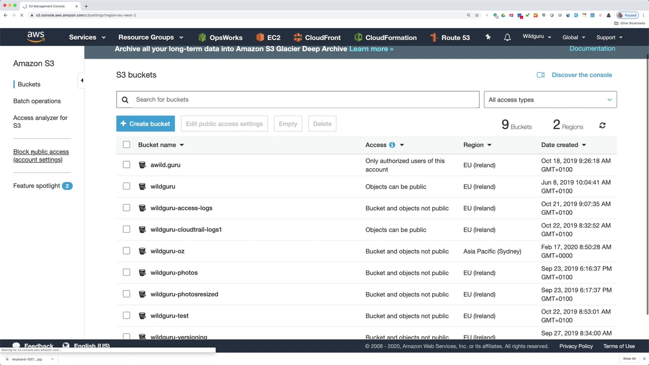Open the EC2 shortcut icon
This screenshot has width=649, height=365.
[260, 38]
